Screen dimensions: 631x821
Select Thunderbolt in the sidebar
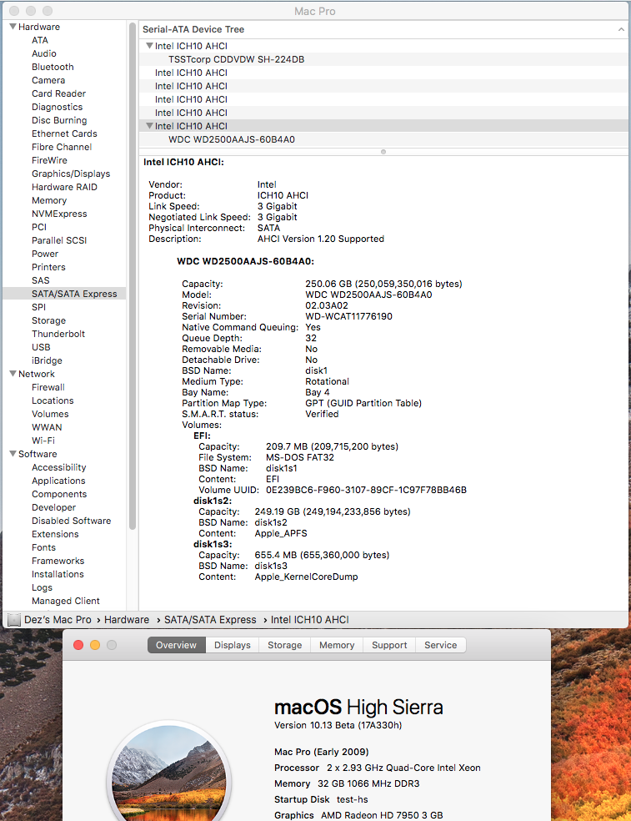pos(58,334)
